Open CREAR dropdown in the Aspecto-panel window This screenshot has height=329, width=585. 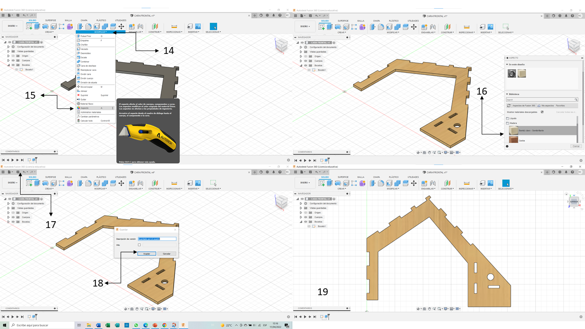tap(341, 32)
